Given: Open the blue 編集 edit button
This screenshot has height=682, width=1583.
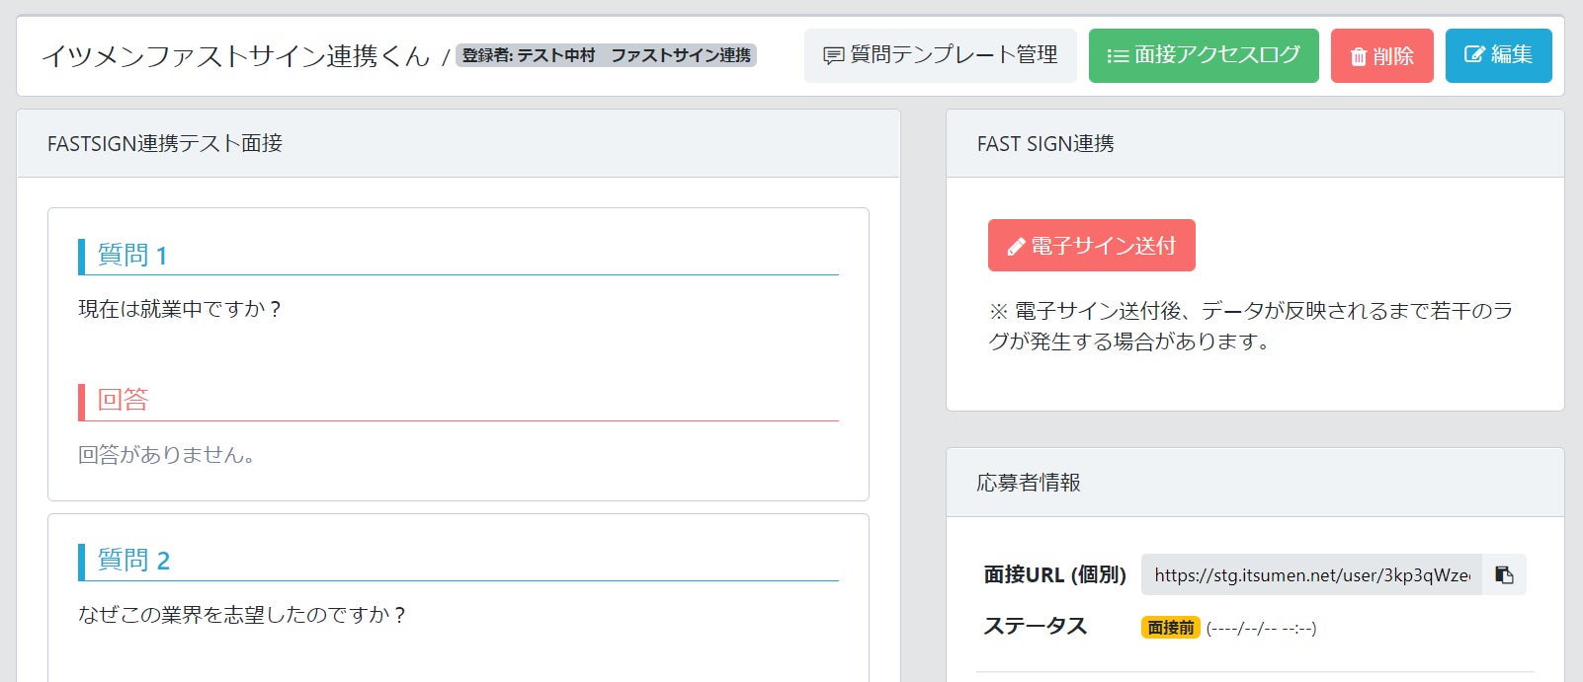Looking at the screenshot, I should (1498, 55).
